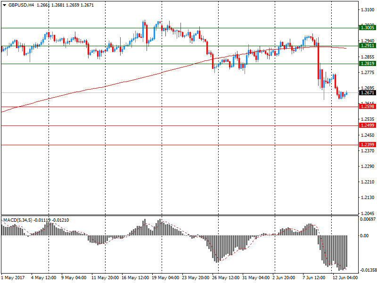Screen dimensions: 377x283
Task: Click the 1.2775 price scale value
Action: coord(368,73)
